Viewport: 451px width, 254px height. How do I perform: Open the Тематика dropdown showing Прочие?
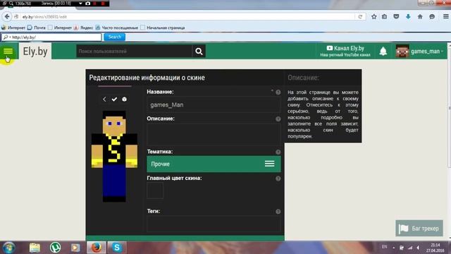click(x=214, y=164)
